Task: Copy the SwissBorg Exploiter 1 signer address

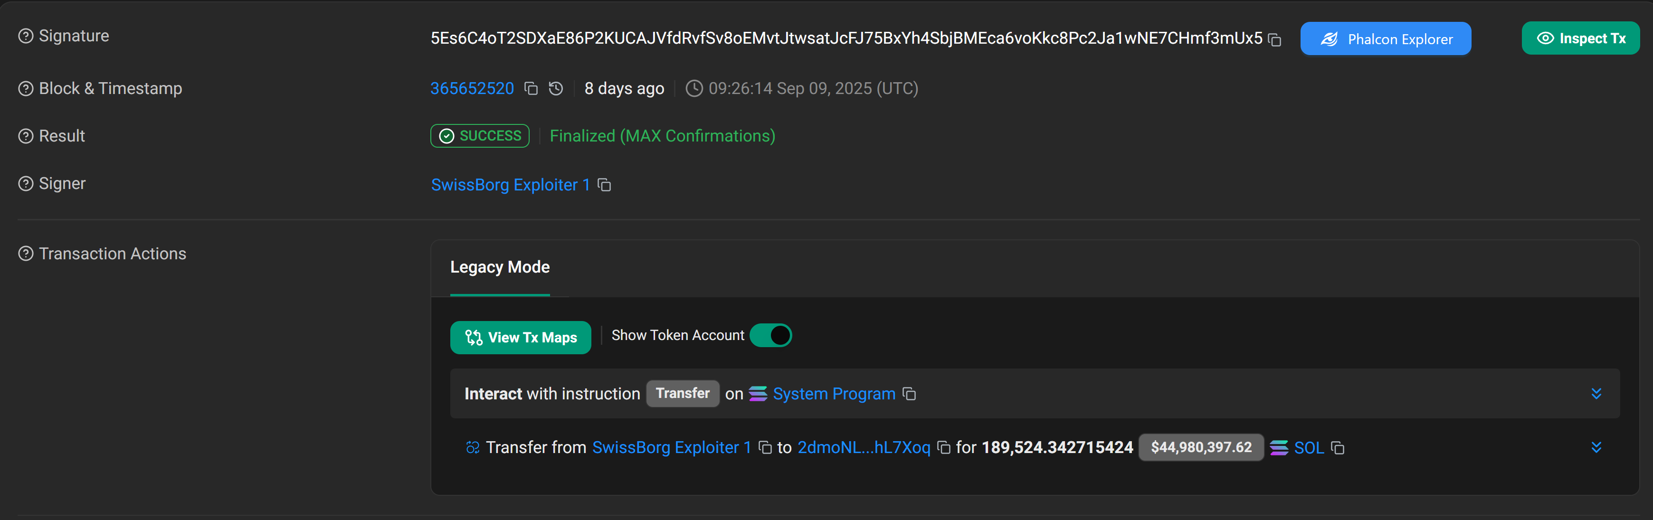Action: [x=604, y=185]
